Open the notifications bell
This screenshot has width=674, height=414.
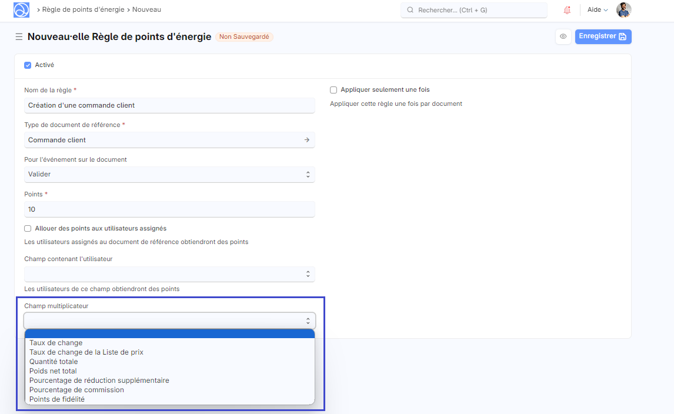567,10
